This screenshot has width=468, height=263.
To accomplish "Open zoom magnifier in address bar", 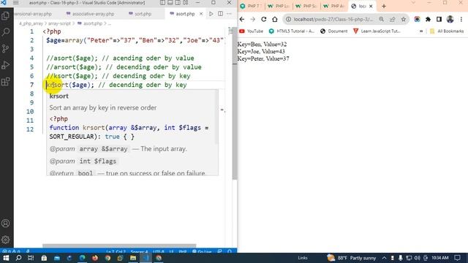I will [x=382, y=19].
